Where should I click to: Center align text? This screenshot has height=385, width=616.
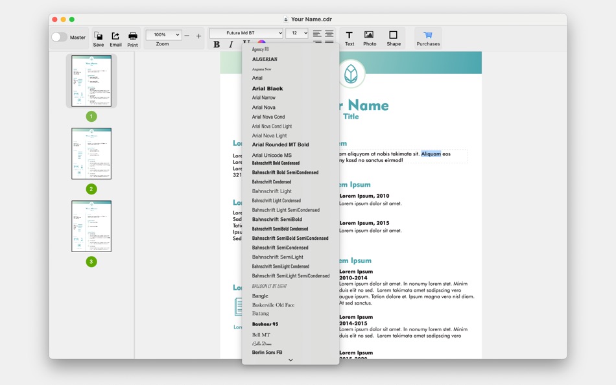click(329, 34)
